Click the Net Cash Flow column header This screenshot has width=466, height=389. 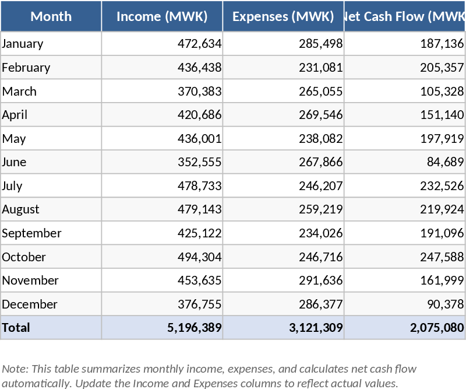click(x=405, y=16)
